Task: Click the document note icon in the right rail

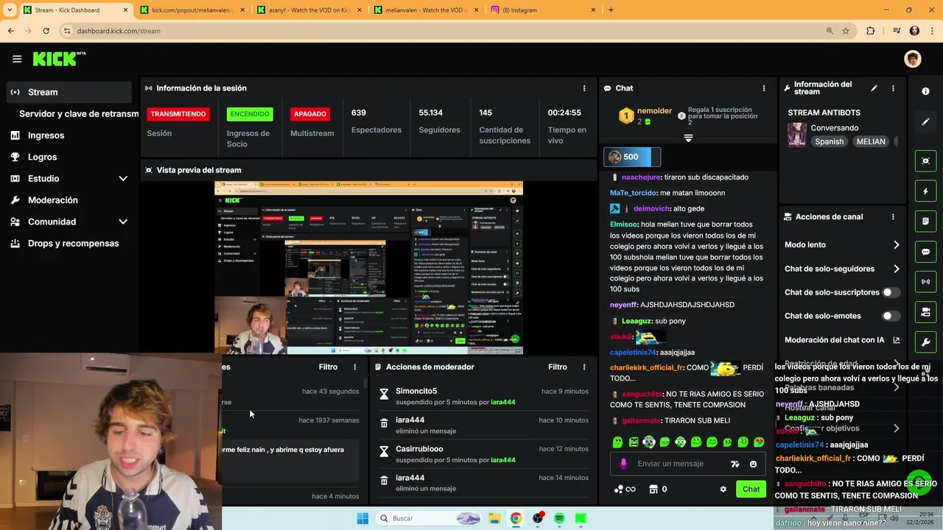Action: tap(925, 222)
